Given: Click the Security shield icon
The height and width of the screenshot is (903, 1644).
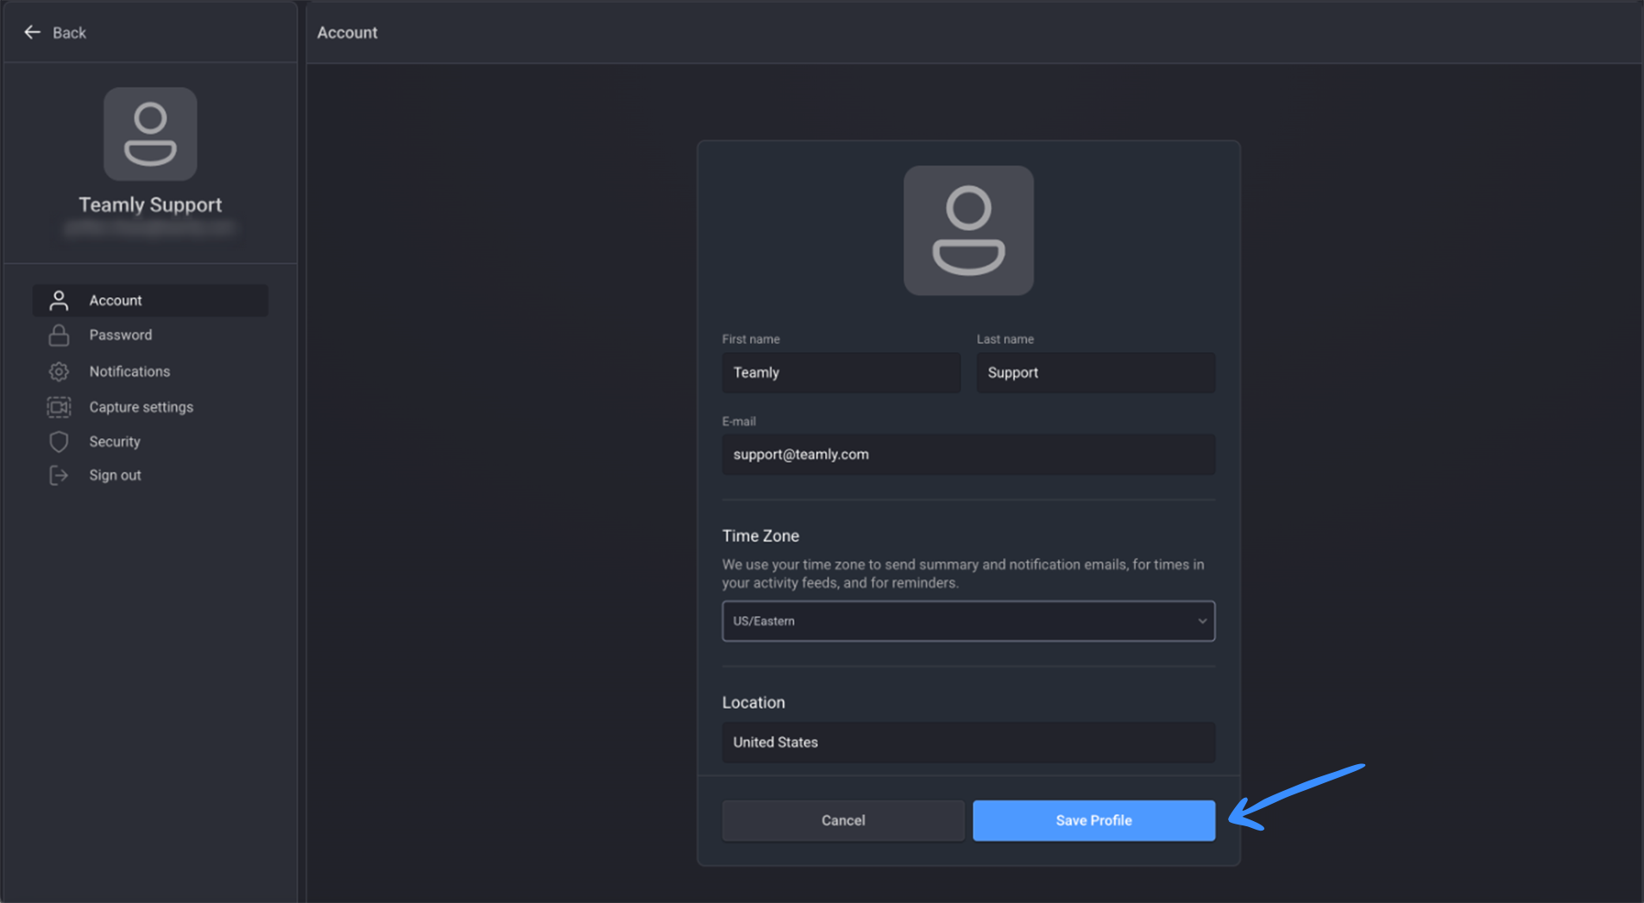Looking at the screenshot, I should [x=59, y=442].
